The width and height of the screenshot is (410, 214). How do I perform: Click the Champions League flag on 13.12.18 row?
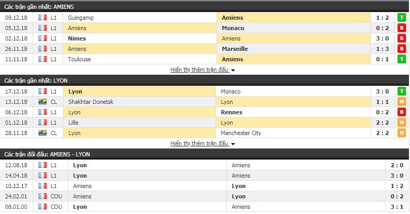tap(43, 102)
